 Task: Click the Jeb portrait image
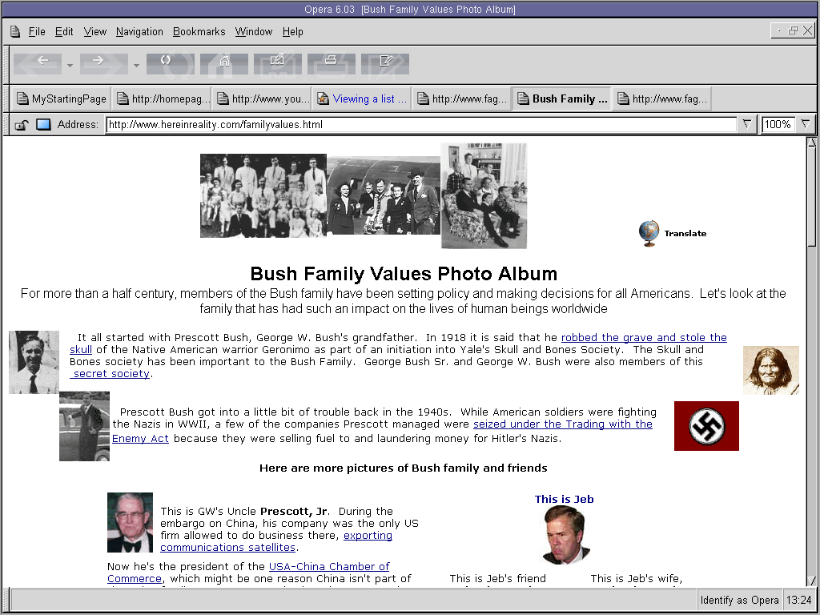[x=565, y=535]
